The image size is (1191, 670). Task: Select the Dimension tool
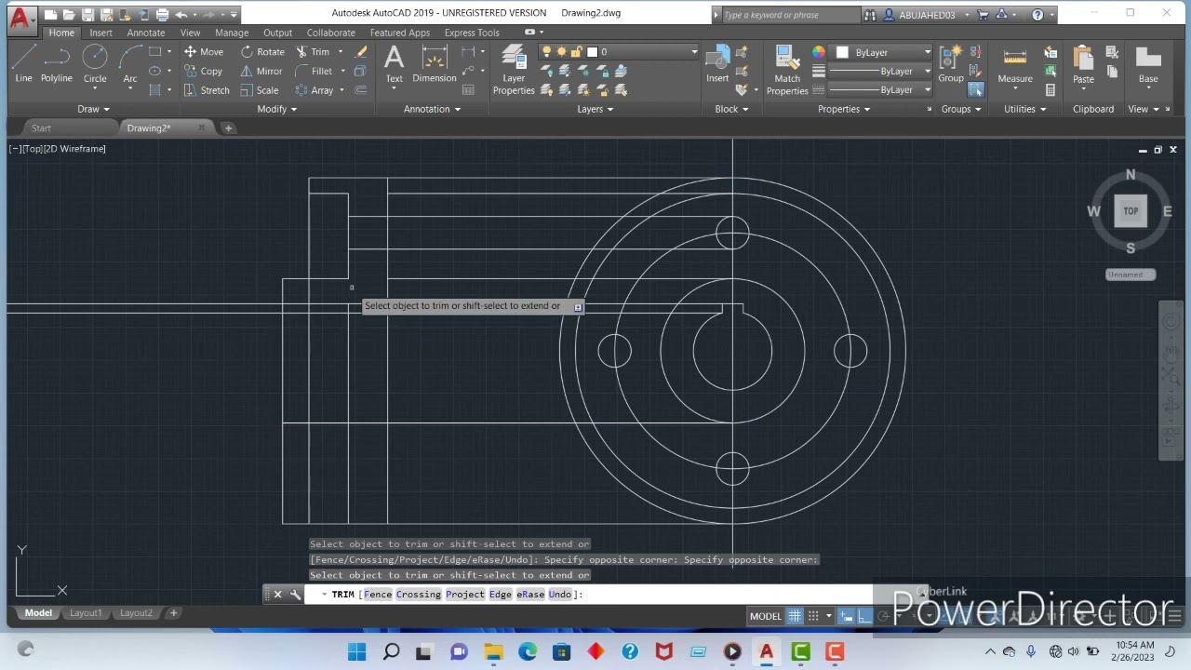click(x=435, y=63)
